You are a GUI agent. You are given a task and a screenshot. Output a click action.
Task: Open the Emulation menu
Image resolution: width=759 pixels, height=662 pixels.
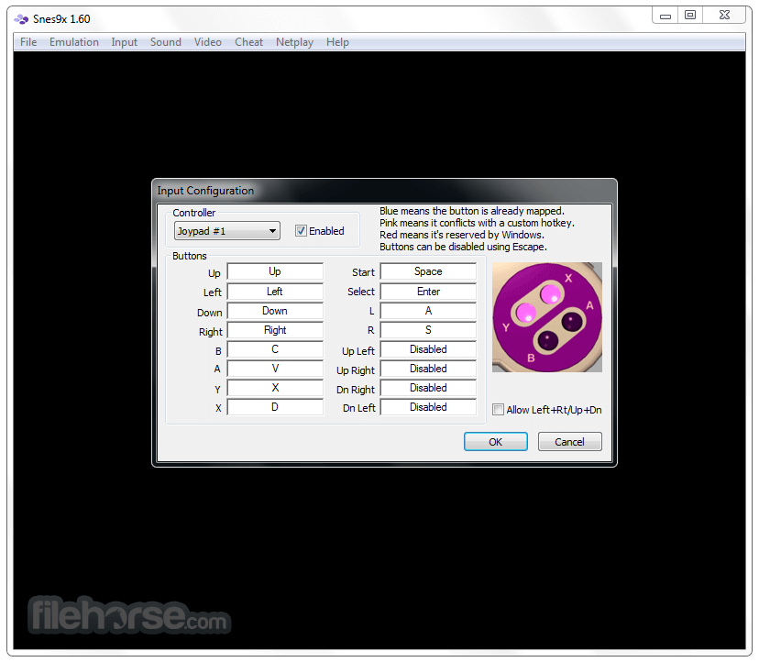point(74,42)
